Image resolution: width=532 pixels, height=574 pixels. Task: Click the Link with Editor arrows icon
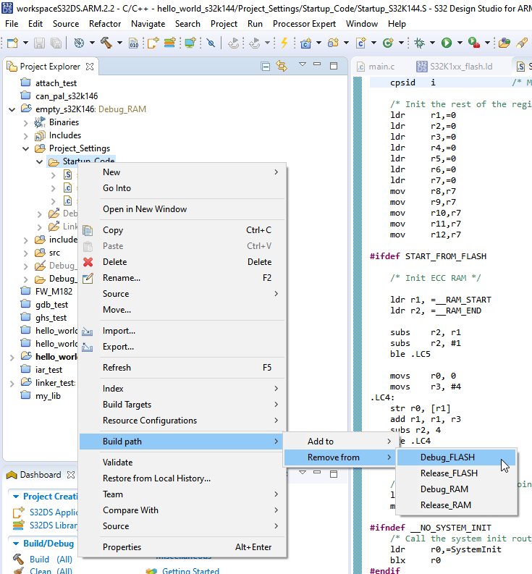(x=282, y=67)
